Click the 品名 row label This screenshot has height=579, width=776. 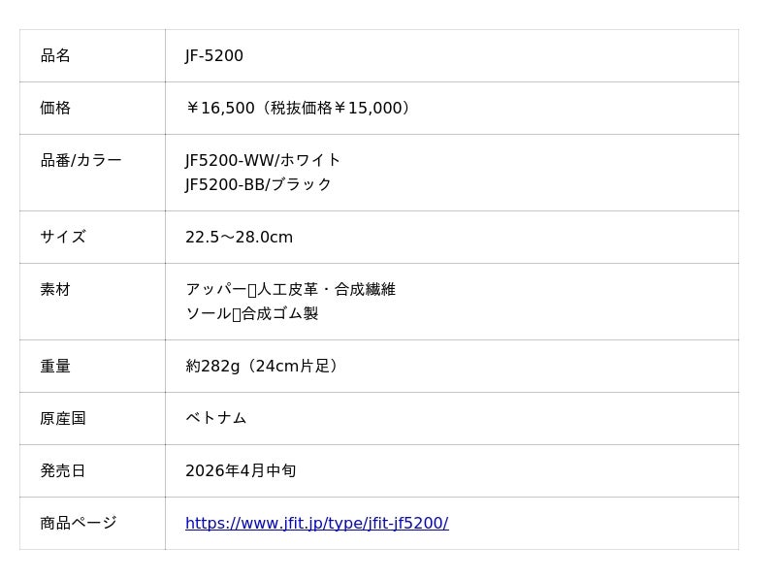55,56
